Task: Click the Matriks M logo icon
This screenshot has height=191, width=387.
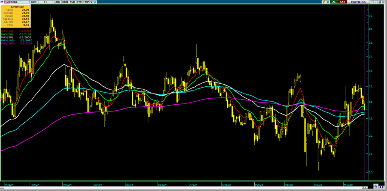Action: point(2,2)
